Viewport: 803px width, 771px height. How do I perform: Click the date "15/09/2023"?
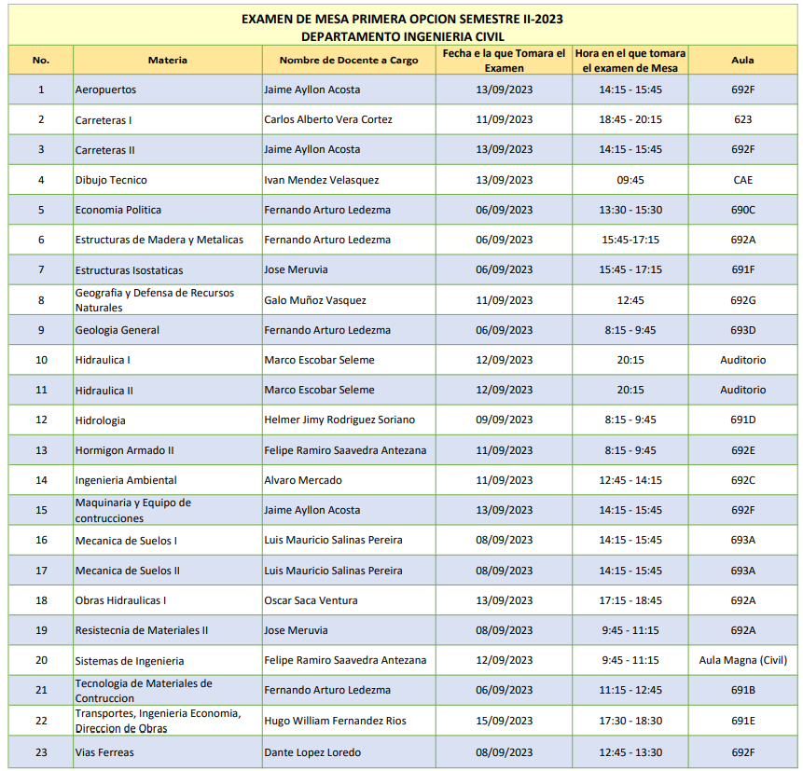point(504,721)
